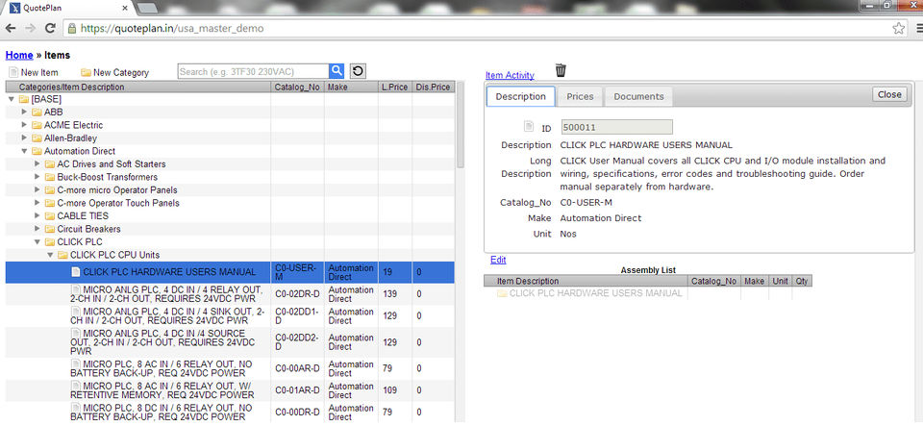The height and width of the screenshot is (426, 923).
Task: Click the refresh icon beside search
Action: coord(358,71)
